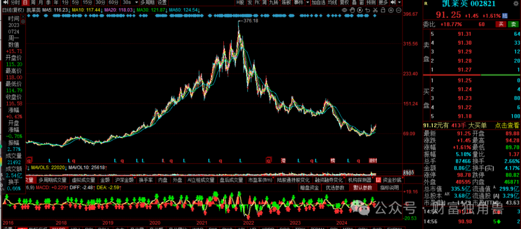
Task: Expand the dropdown next to 事件
Action: [x=308, y=2]
